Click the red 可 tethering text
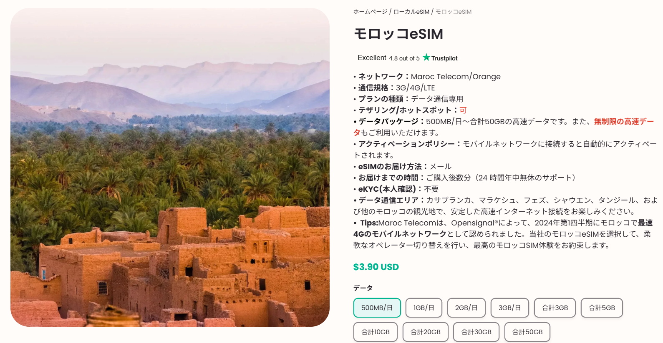This screenshot has height=343, width=663. [463, 110]
